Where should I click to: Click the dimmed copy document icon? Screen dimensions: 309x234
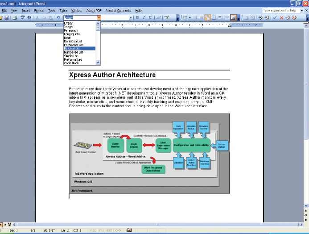[x=246, y=18]
